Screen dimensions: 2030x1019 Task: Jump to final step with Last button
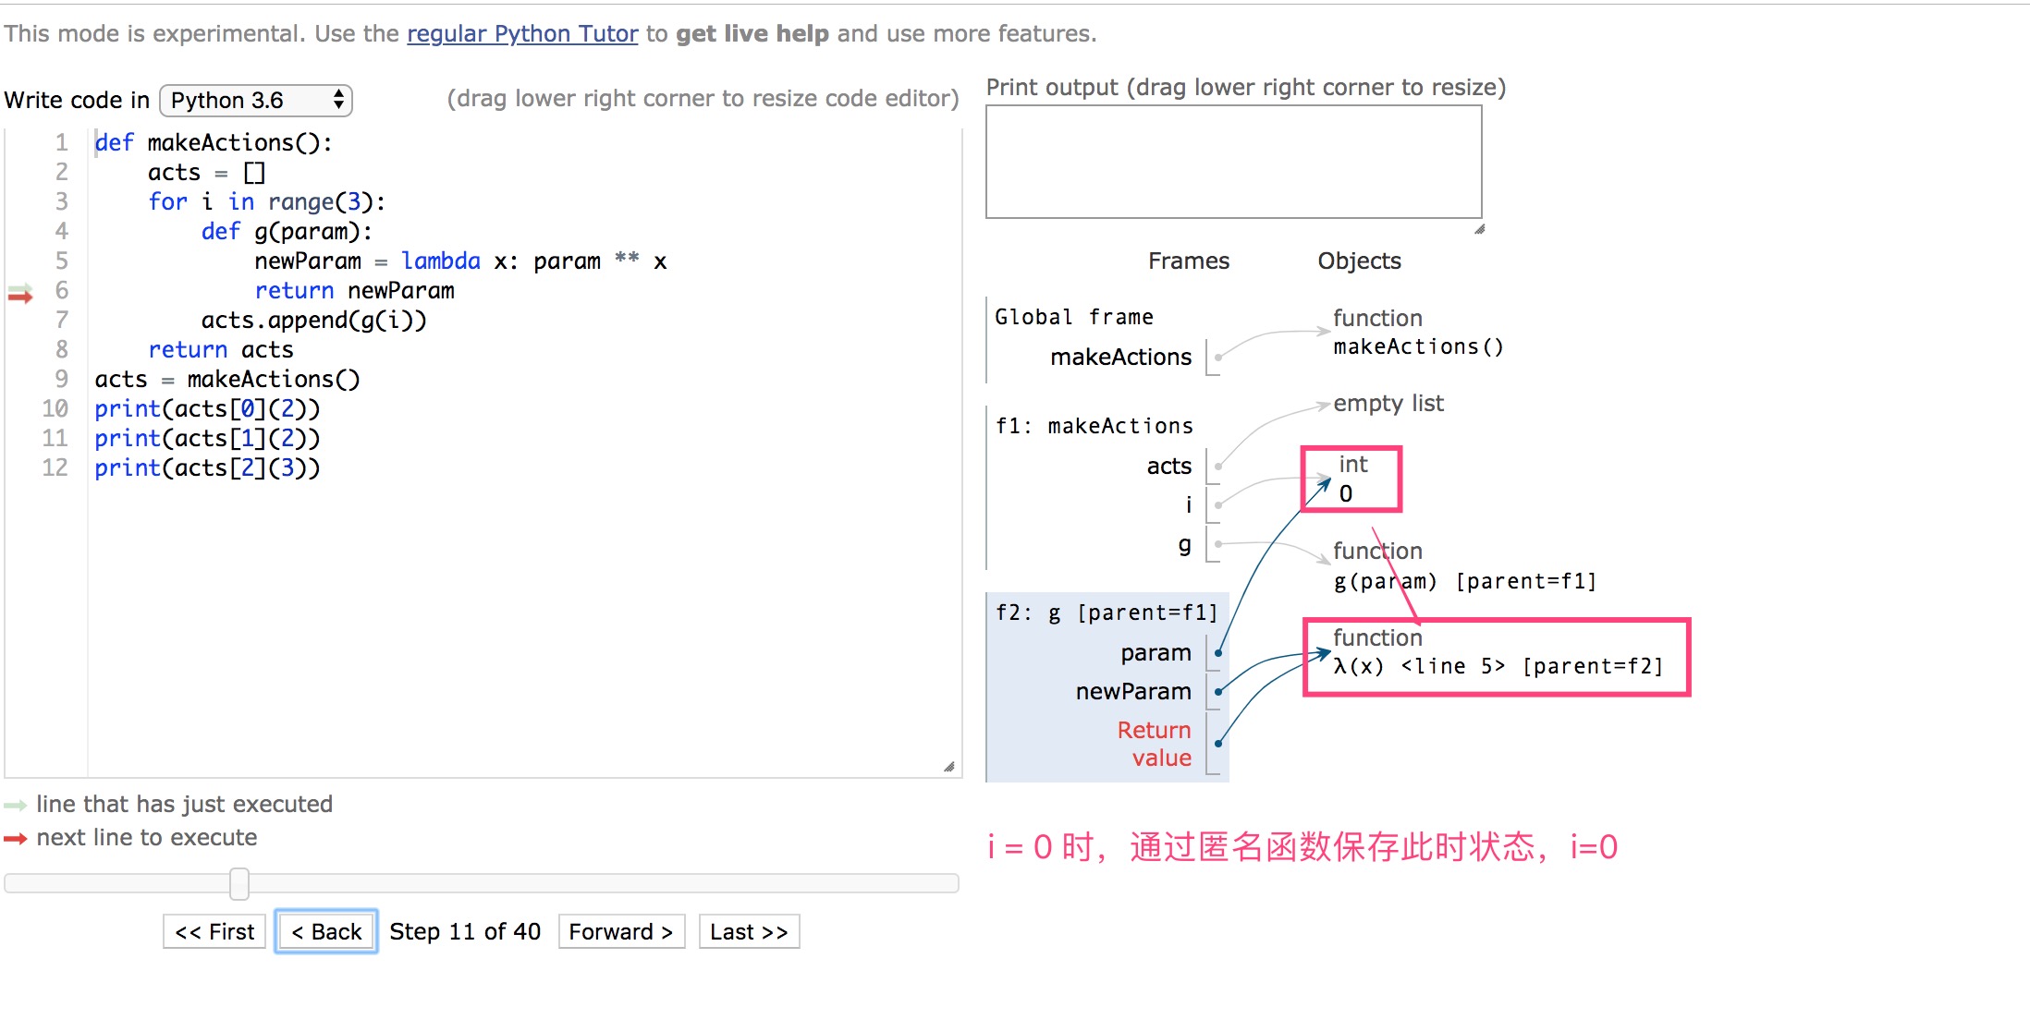[x=749, y=931]
